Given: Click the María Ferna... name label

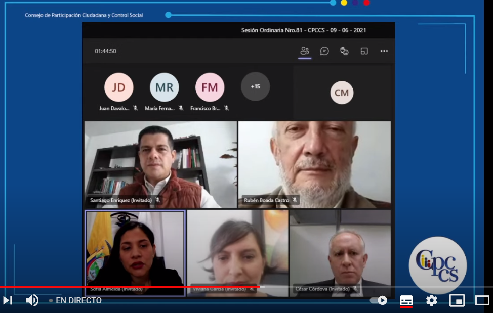Looking at the screenshot, I should pyautogui.click(x=160, y=108).
